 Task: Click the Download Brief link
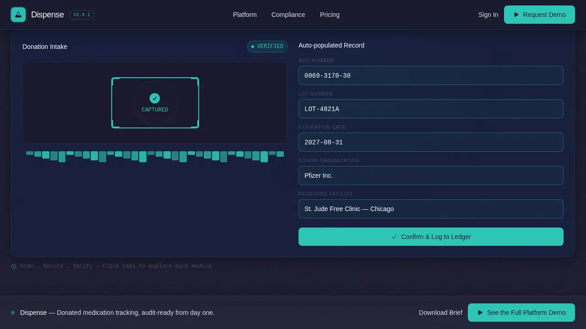(440, 313)
